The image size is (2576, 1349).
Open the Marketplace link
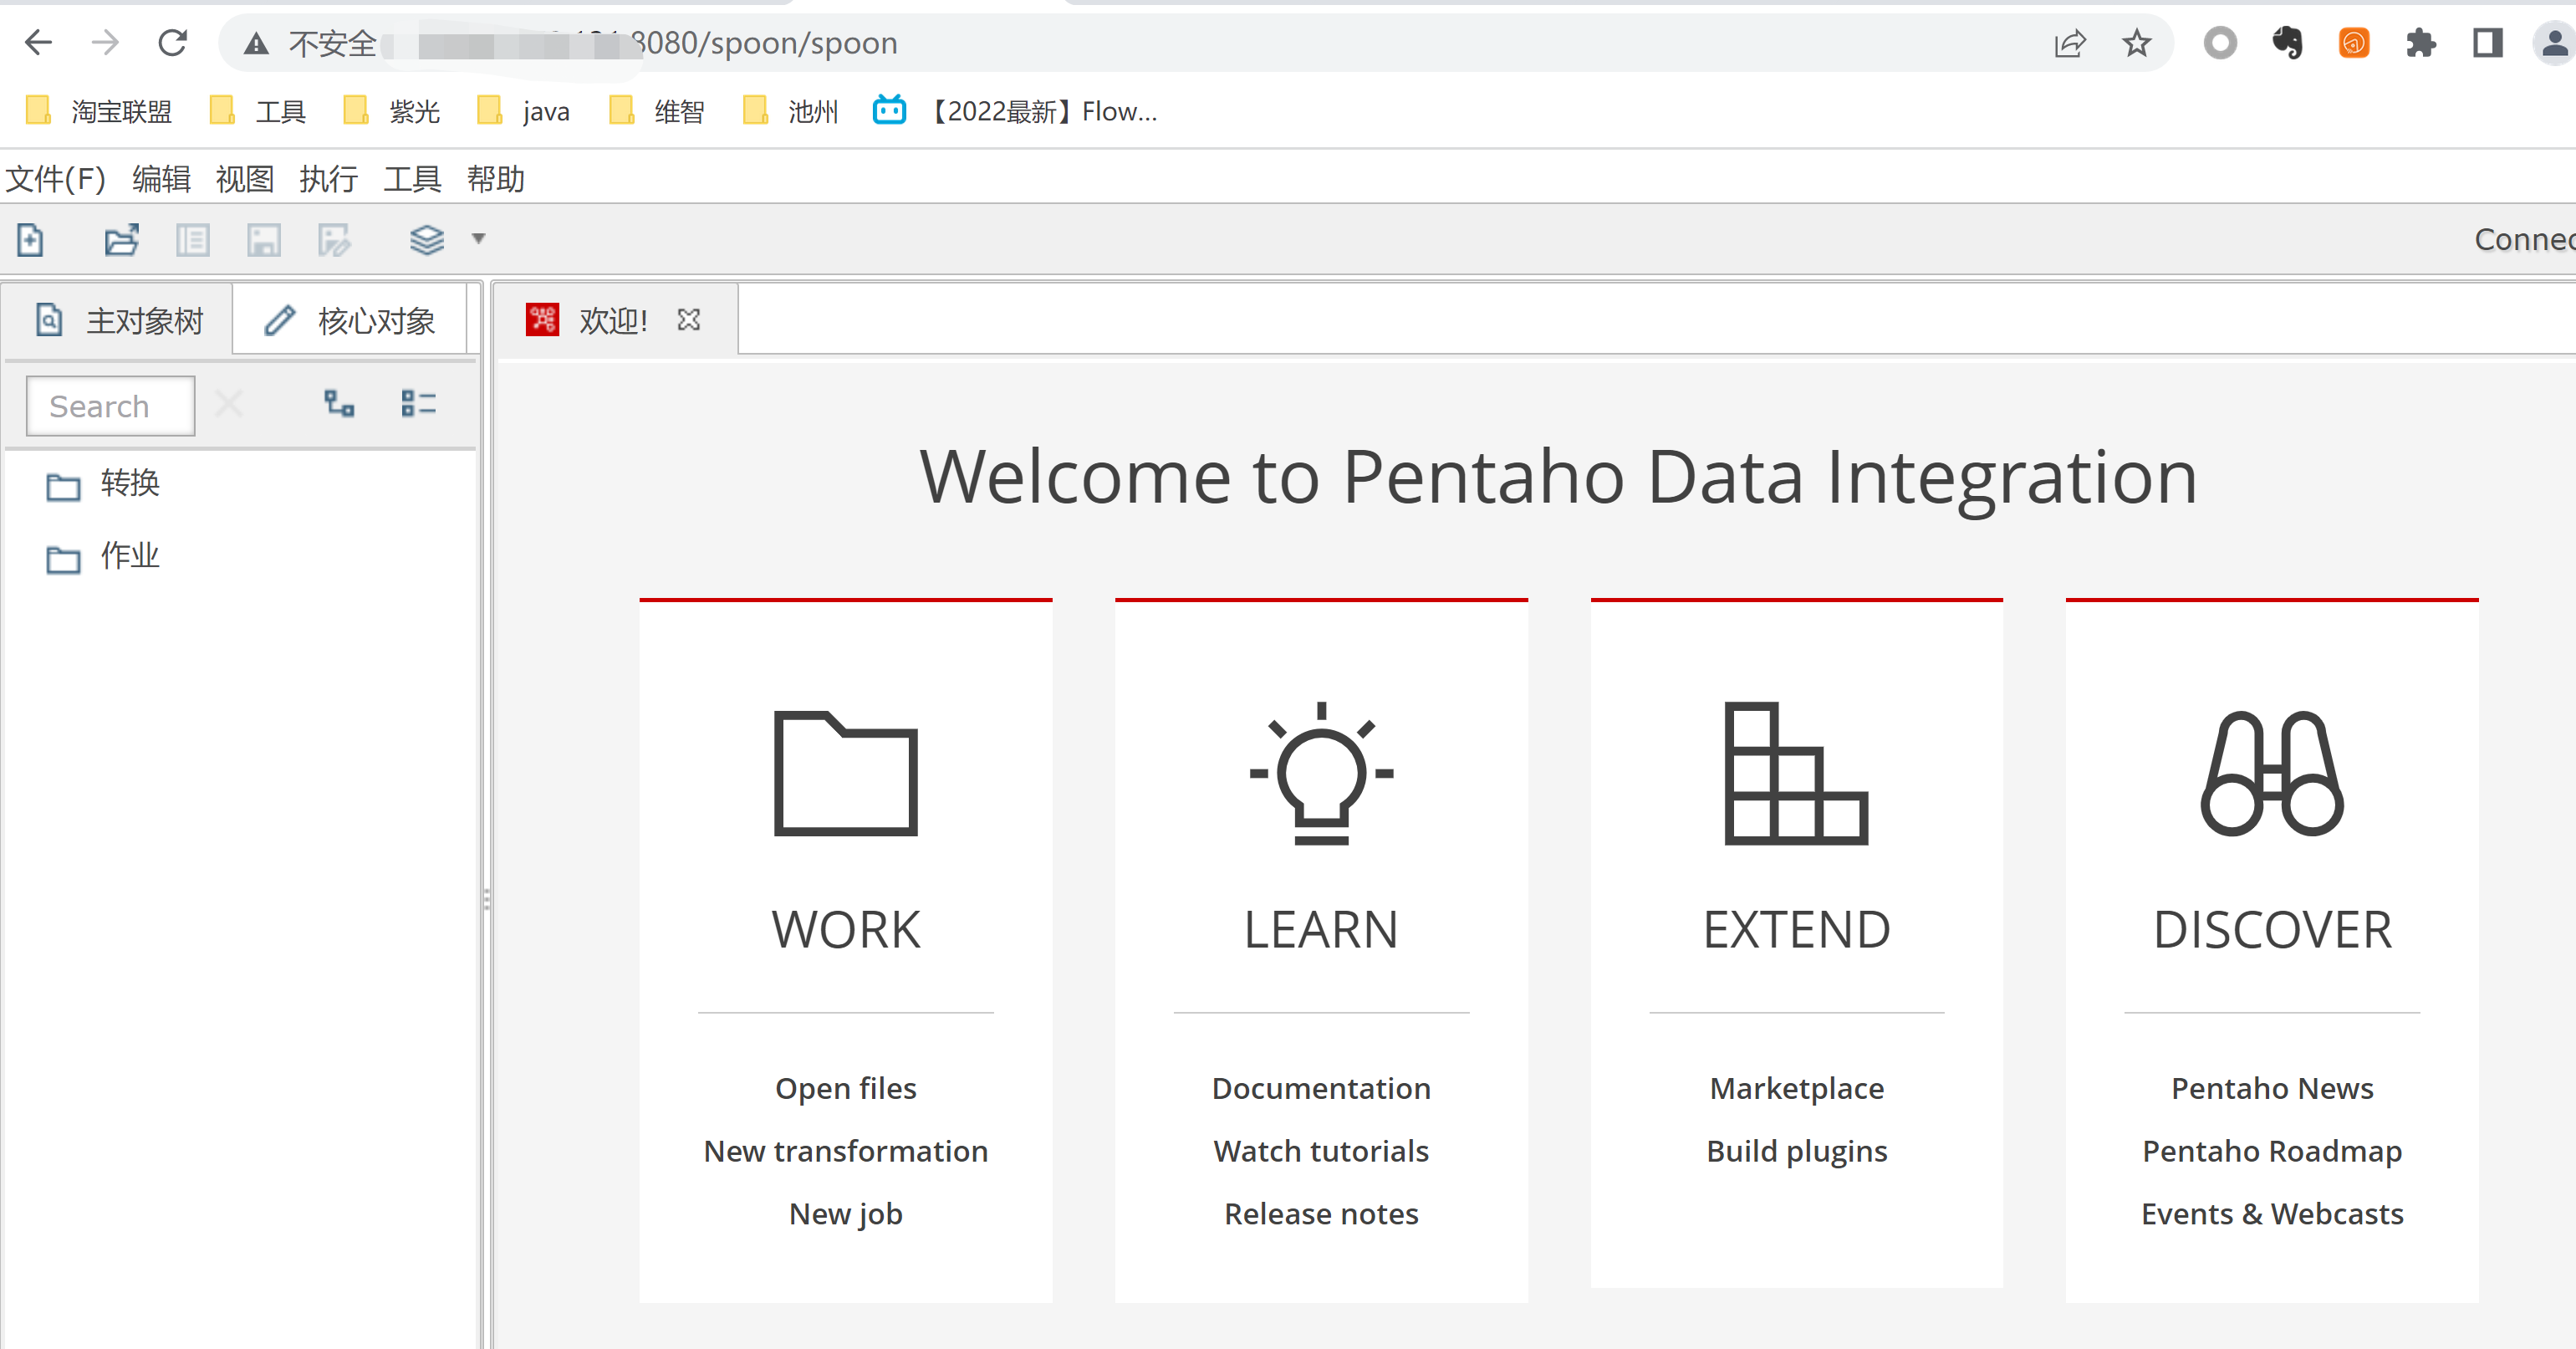pyautogui.click(x=1797, y=1088)
